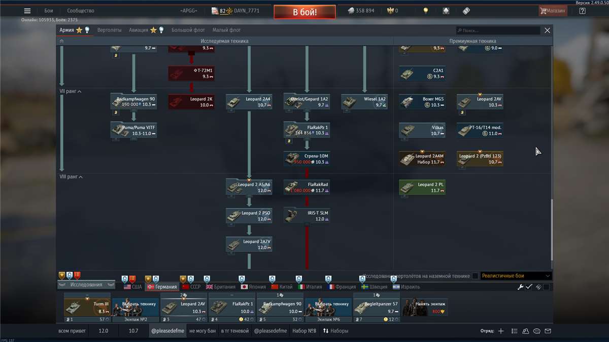Open the help question mark icon
Viewport: 609px width, 342px height.
coord(582,11)
